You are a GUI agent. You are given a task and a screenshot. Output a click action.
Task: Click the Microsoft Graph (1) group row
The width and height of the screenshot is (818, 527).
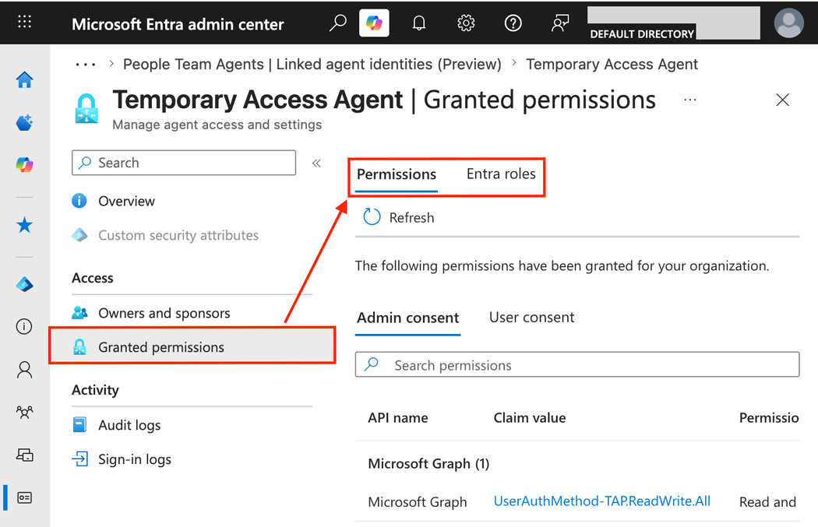(428, 463)
